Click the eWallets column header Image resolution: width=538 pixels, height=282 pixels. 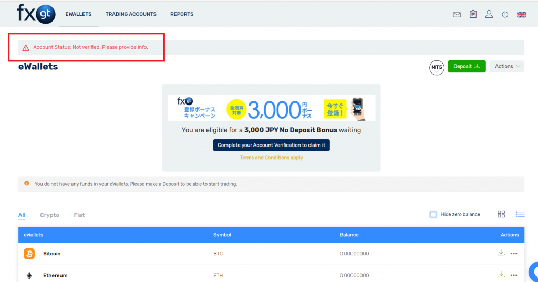33,235
